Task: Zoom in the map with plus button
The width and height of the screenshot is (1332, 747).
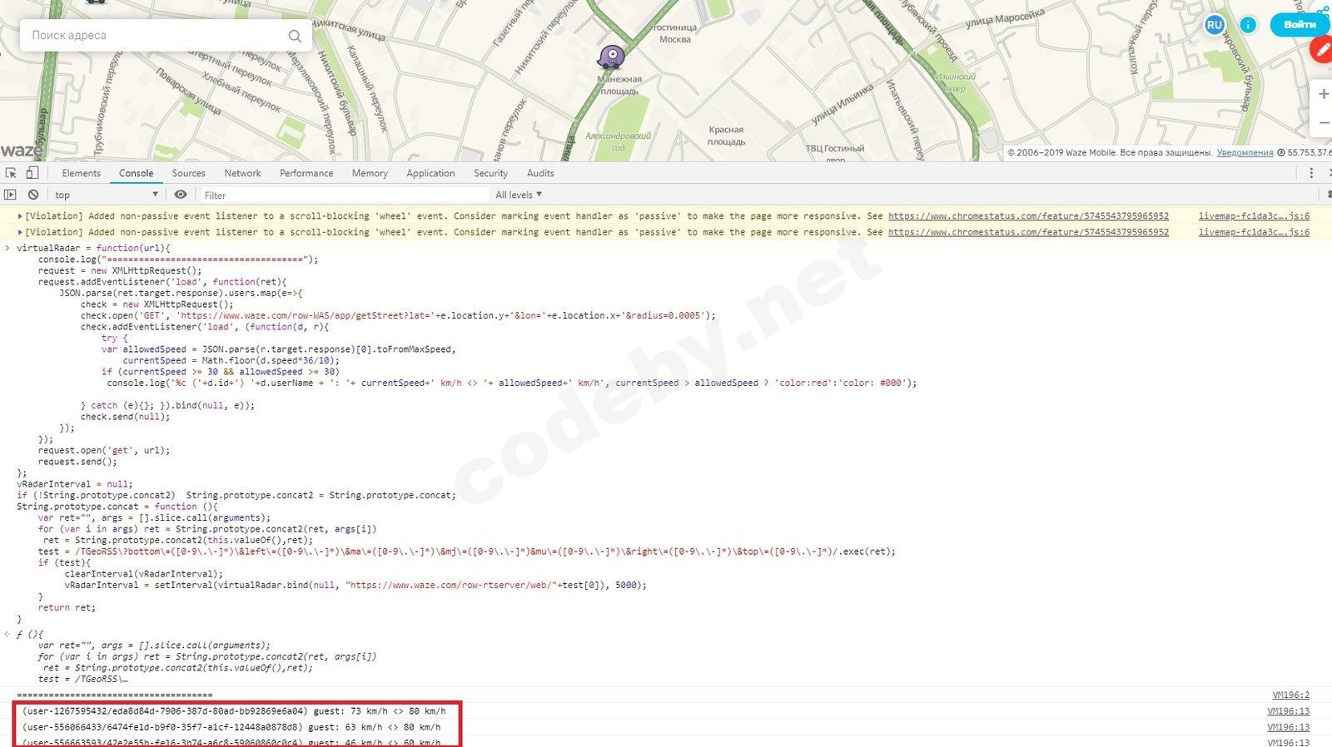Action: 1323,94
